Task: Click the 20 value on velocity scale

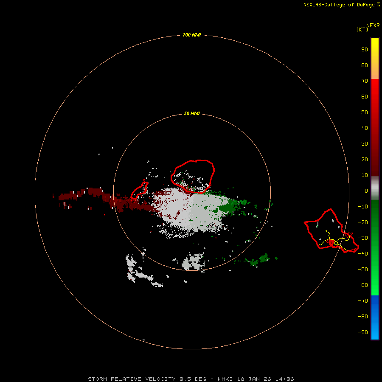Action: [365, 159]
